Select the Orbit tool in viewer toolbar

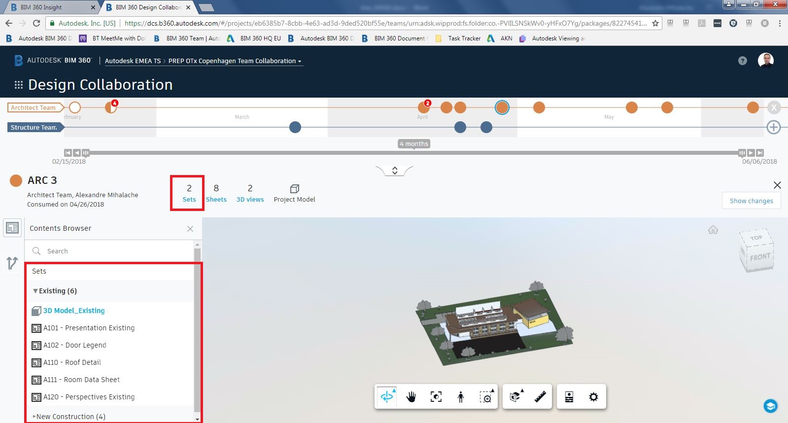[387, 397]
